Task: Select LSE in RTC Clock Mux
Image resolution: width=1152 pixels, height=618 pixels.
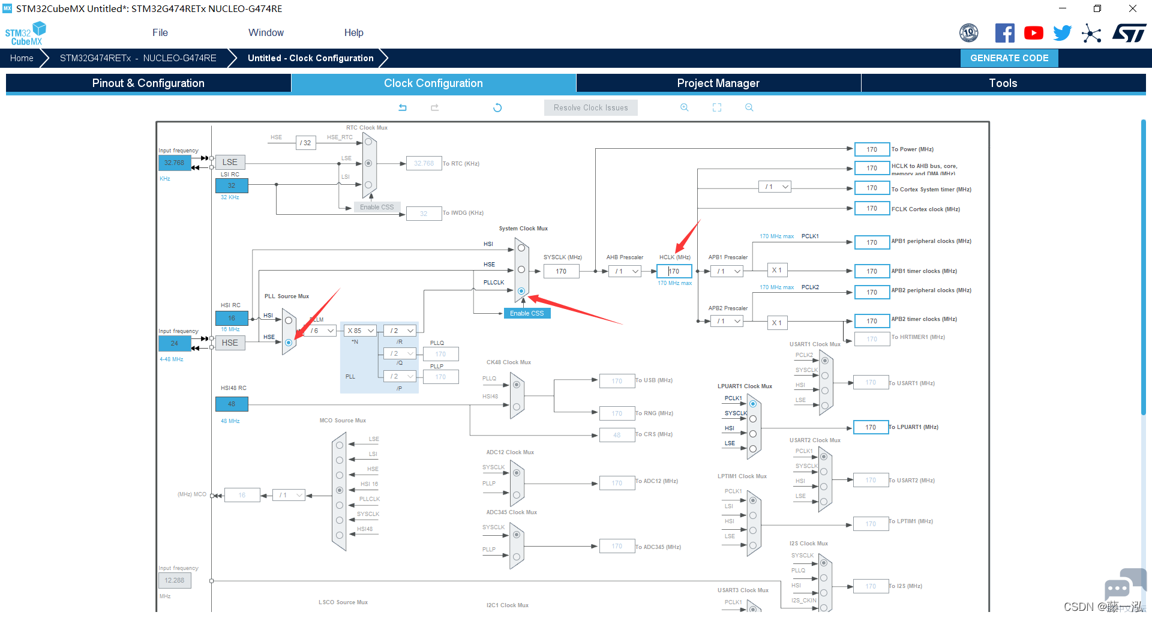Action: 368,163
